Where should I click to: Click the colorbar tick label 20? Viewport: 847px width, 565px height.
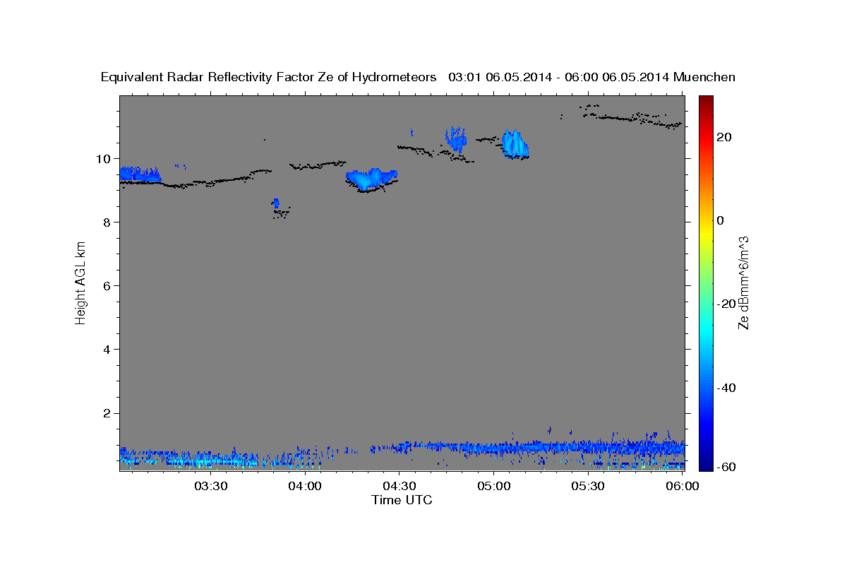[x=723, y=137]
